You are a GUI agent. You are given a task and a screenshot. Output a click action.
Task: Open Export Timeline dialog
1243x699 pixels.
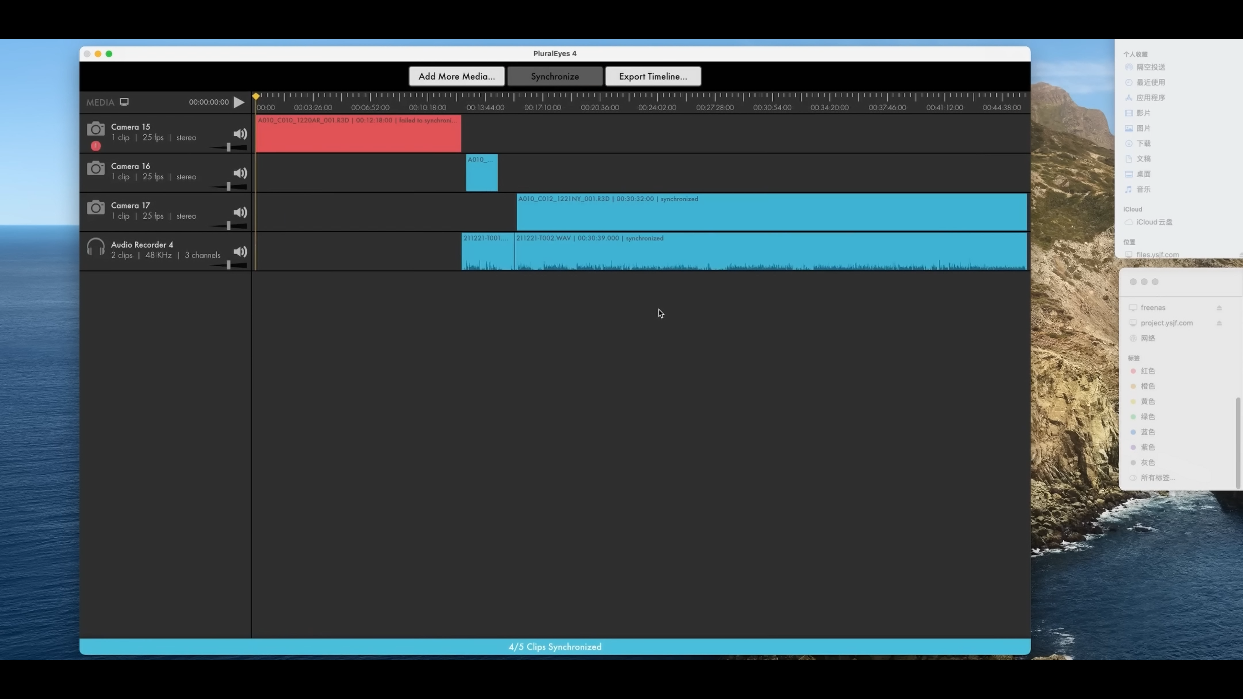pos(653,76)
